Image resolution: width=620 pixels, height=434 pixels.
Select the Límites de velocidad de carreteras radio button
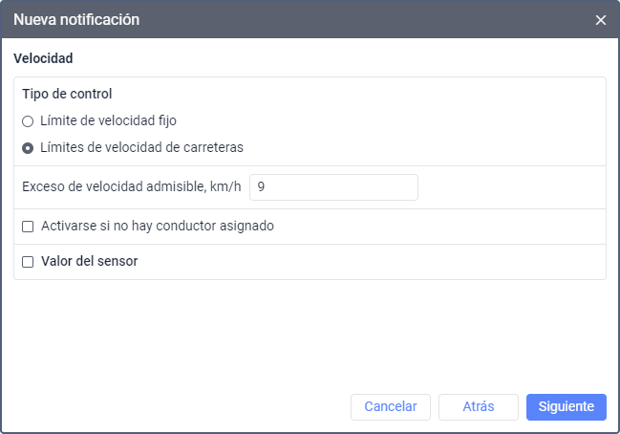(28, 148)
